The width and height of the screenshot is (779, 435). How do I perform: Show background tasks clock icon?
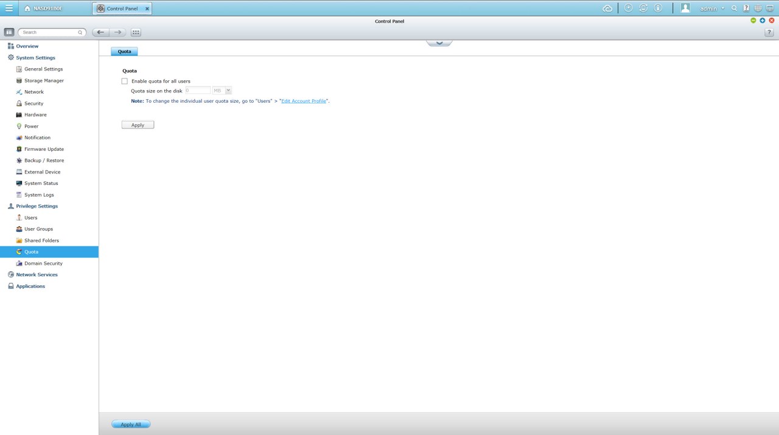click(x=628, y=9)
